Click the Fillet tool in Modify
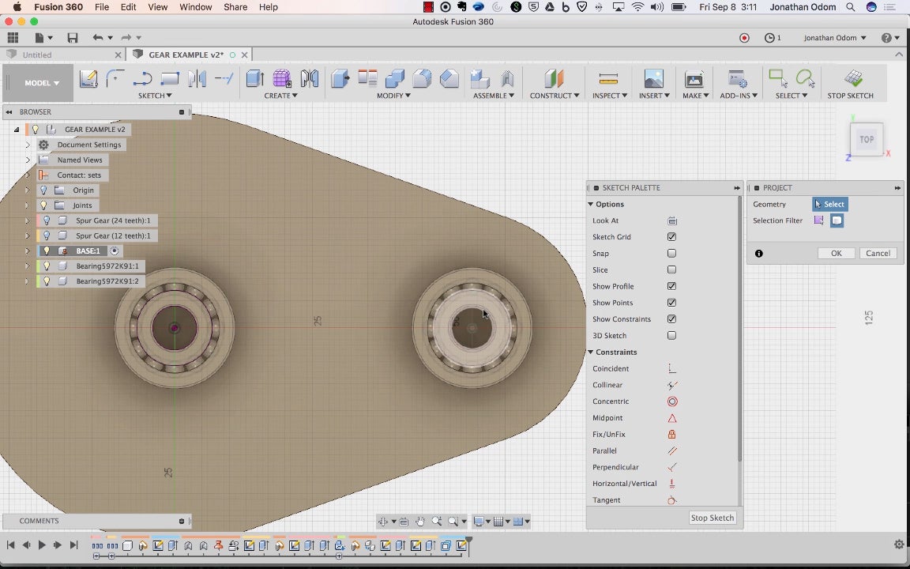Viewport: 910px width, 569px height. click(x=422, y=78)
